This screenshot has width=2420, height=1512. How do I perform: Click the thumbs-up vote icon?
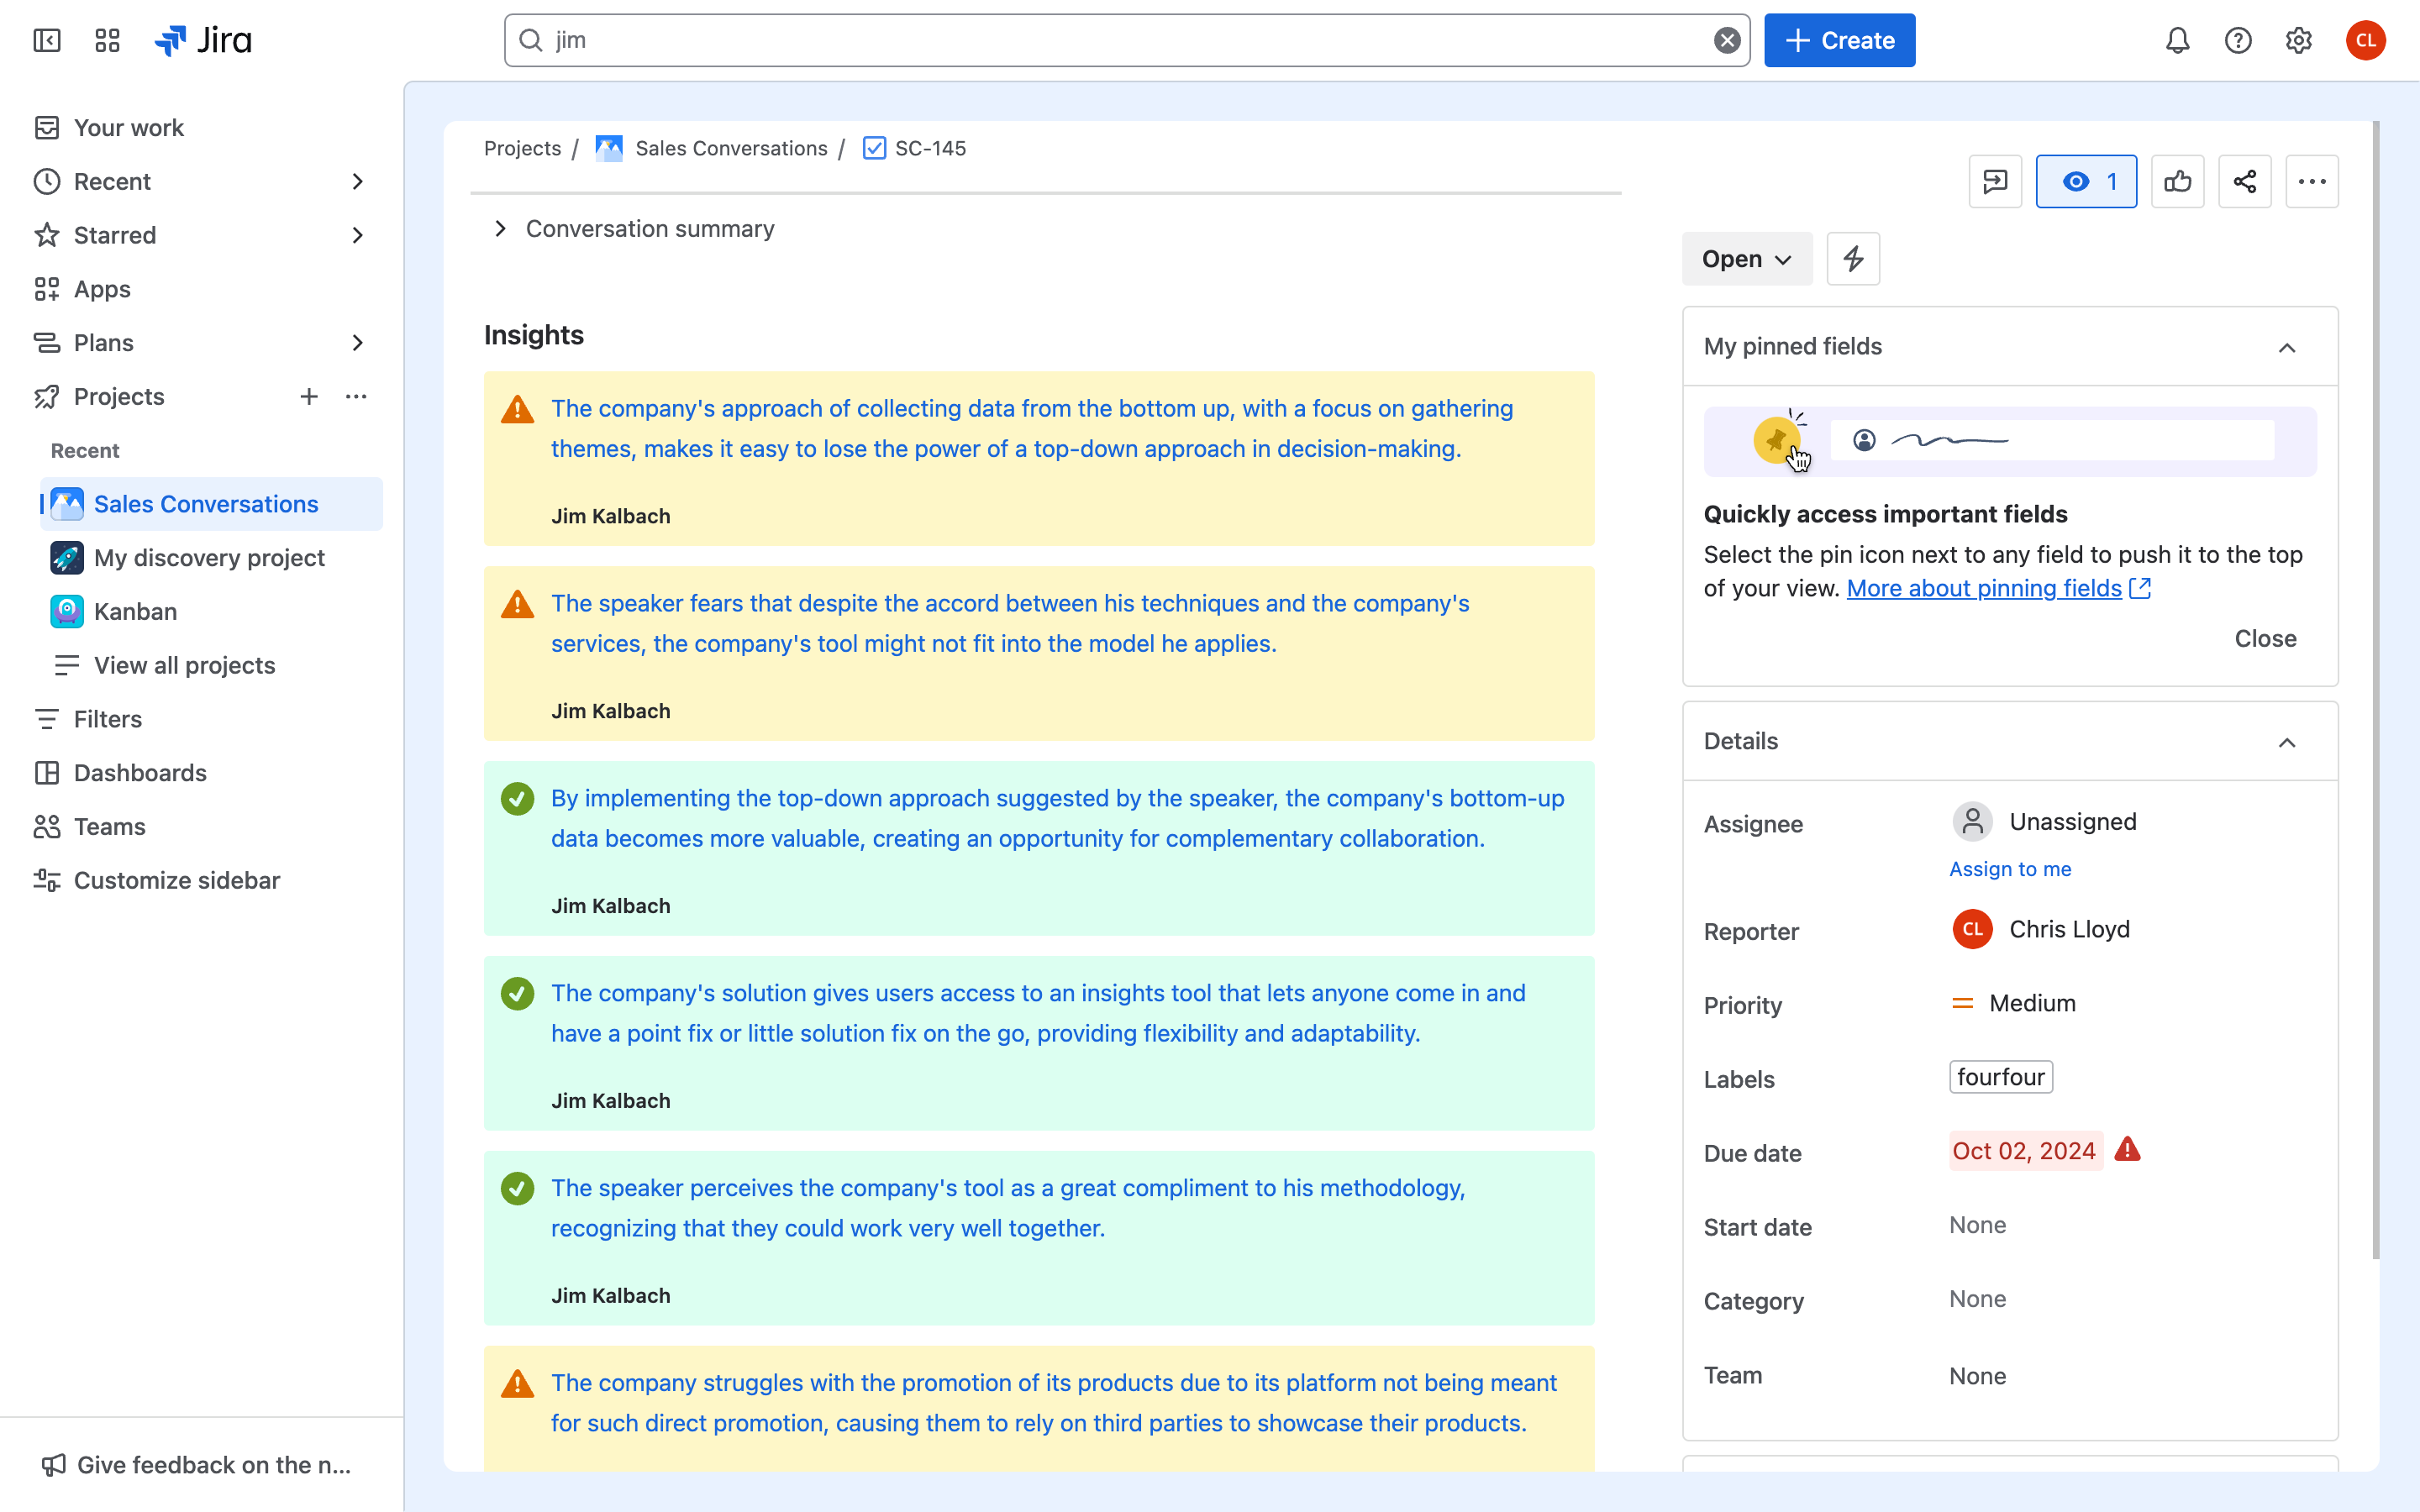[2177, 181]
